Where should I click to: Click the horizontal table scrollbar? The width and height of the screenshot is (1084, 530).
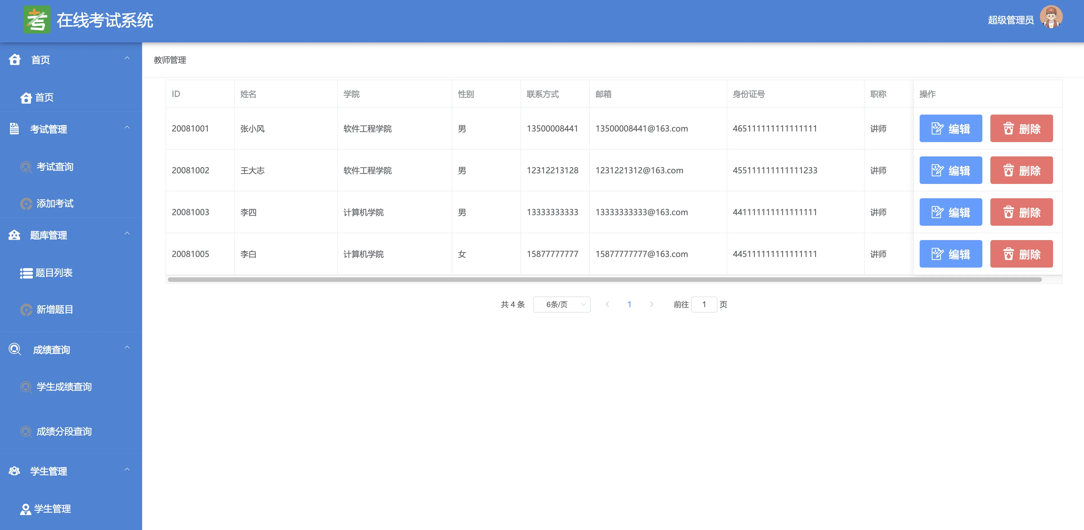pyautogui.click(x=604, y=280)
